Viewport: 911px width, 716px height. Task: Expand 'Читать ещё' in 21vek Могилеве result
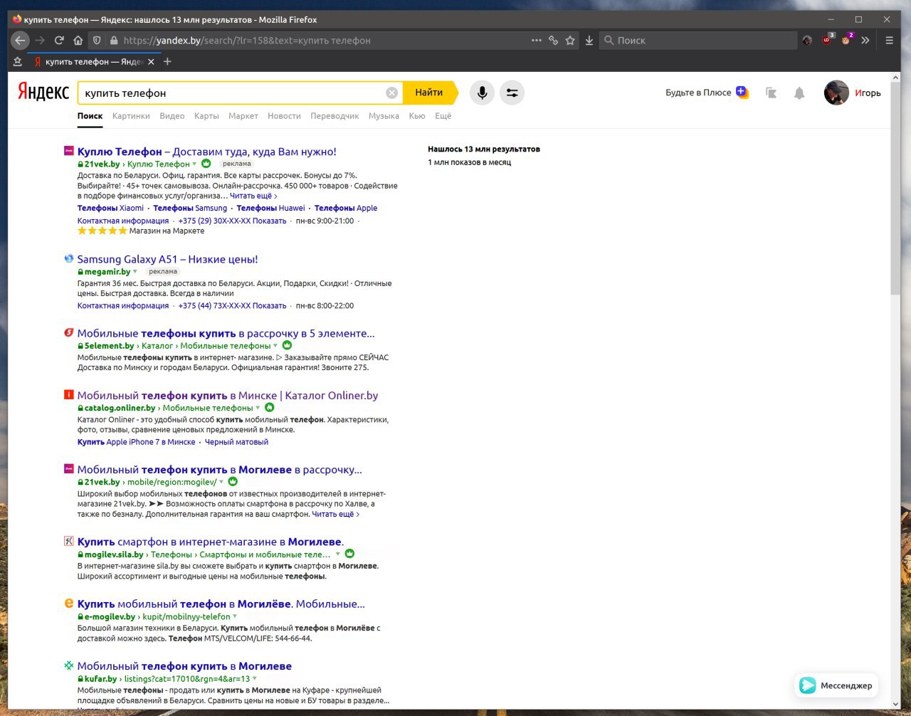335,514
